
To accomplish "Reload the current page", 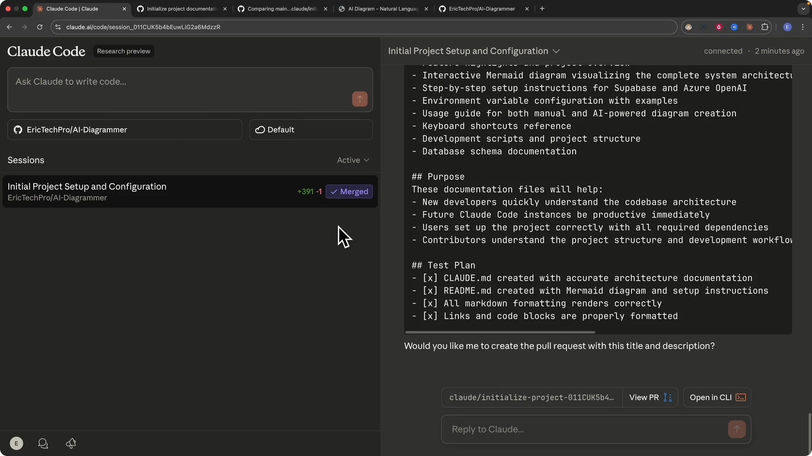I will tap(40, 27).
